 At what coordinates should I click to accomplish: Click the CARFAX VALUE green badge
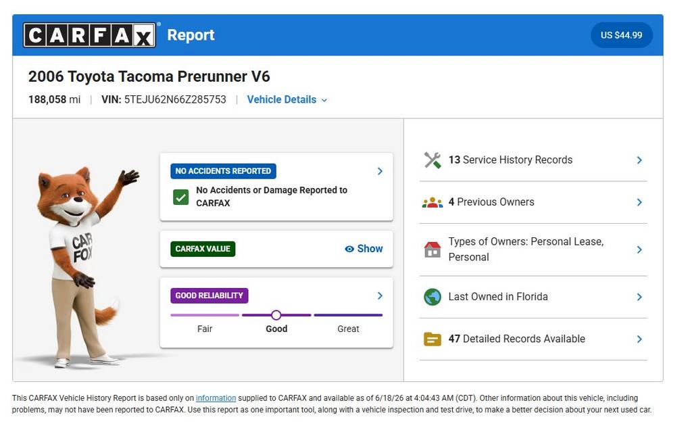[203, 249]
